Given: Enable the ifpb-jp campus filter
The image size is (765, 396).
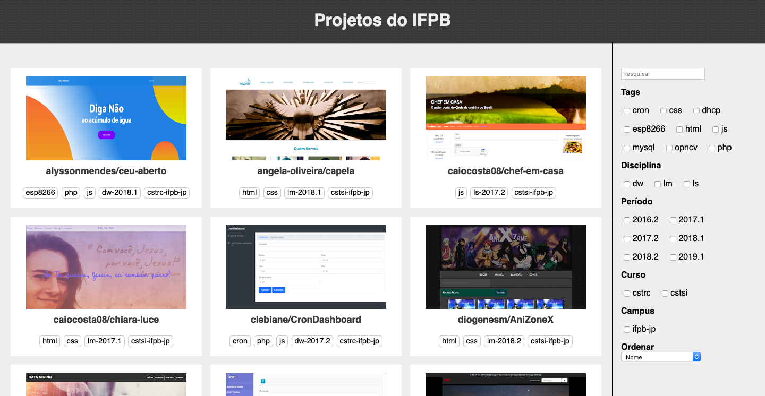Looking at the screenshot, I should (x=627, y=329).
